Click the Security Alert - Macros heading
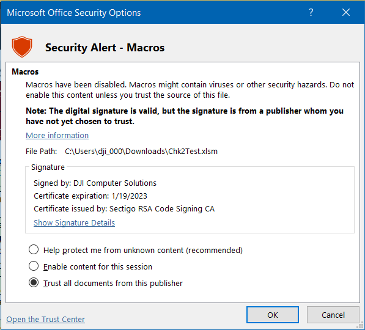Image resolution: width=365 pixels, height=330 pixels. point(105,48)
